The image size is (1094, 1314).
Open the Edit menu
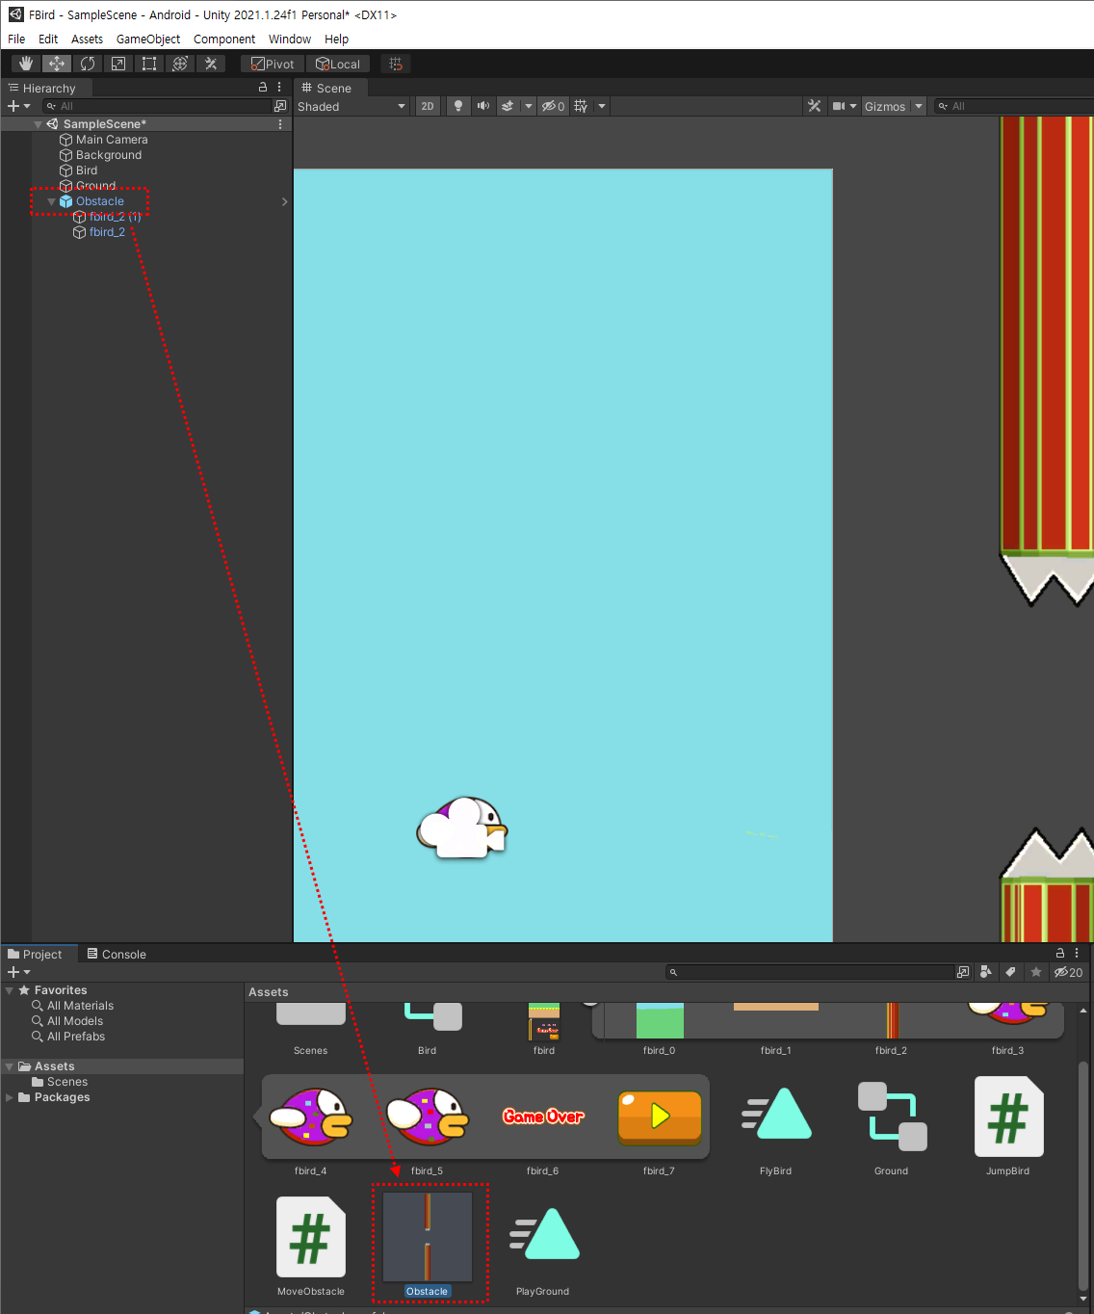click(48, 39)
